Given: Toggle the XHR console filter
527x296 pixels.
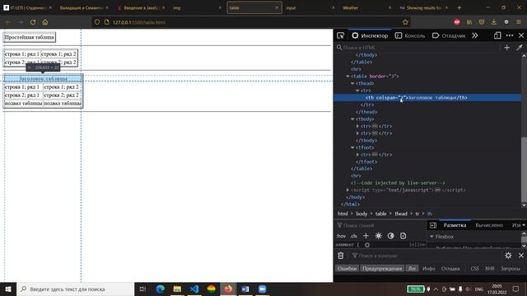Looking at the screenshot, I should pos(490,269).
